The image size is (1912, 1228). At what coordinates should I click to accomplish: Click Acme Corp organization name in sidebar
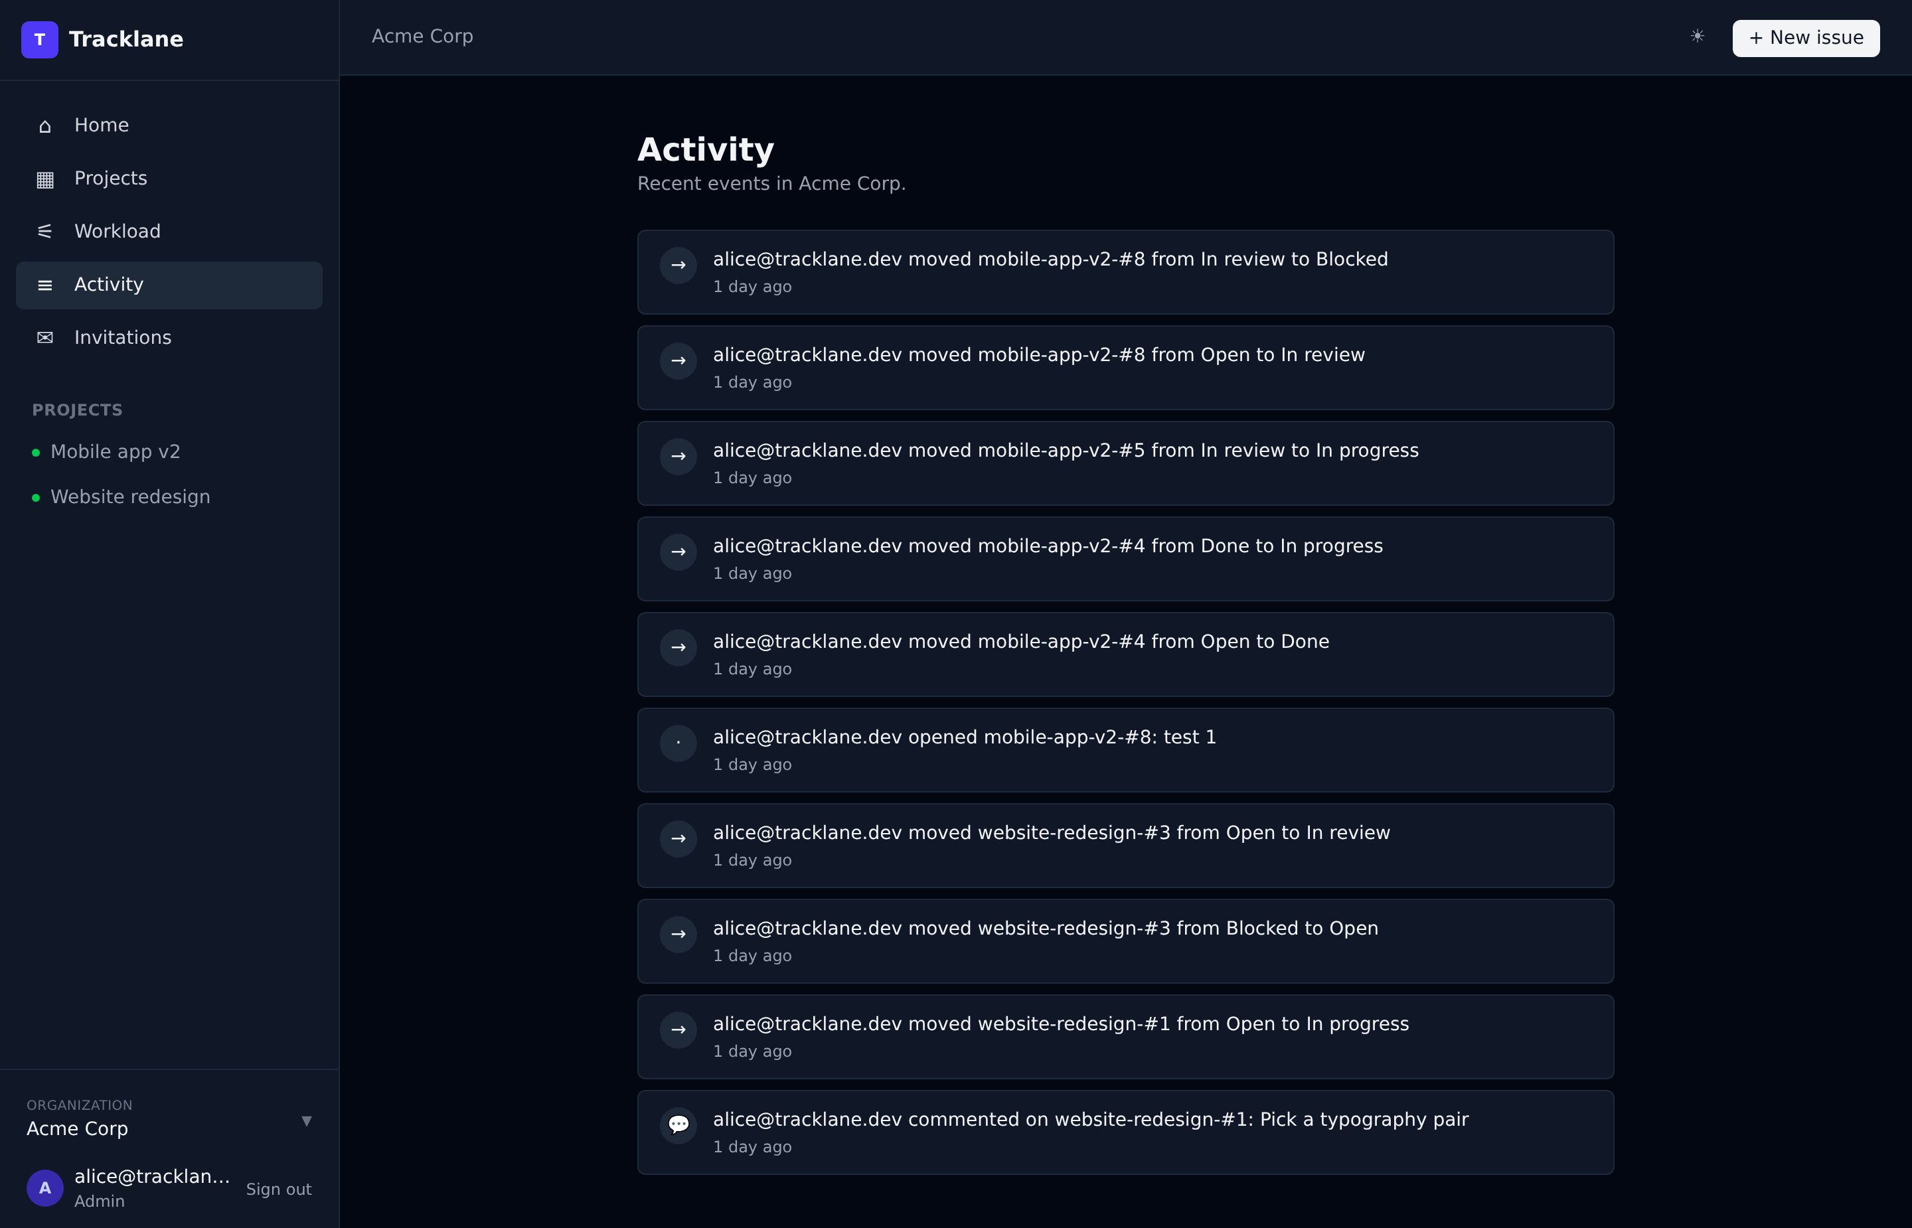click(77, 1129)
